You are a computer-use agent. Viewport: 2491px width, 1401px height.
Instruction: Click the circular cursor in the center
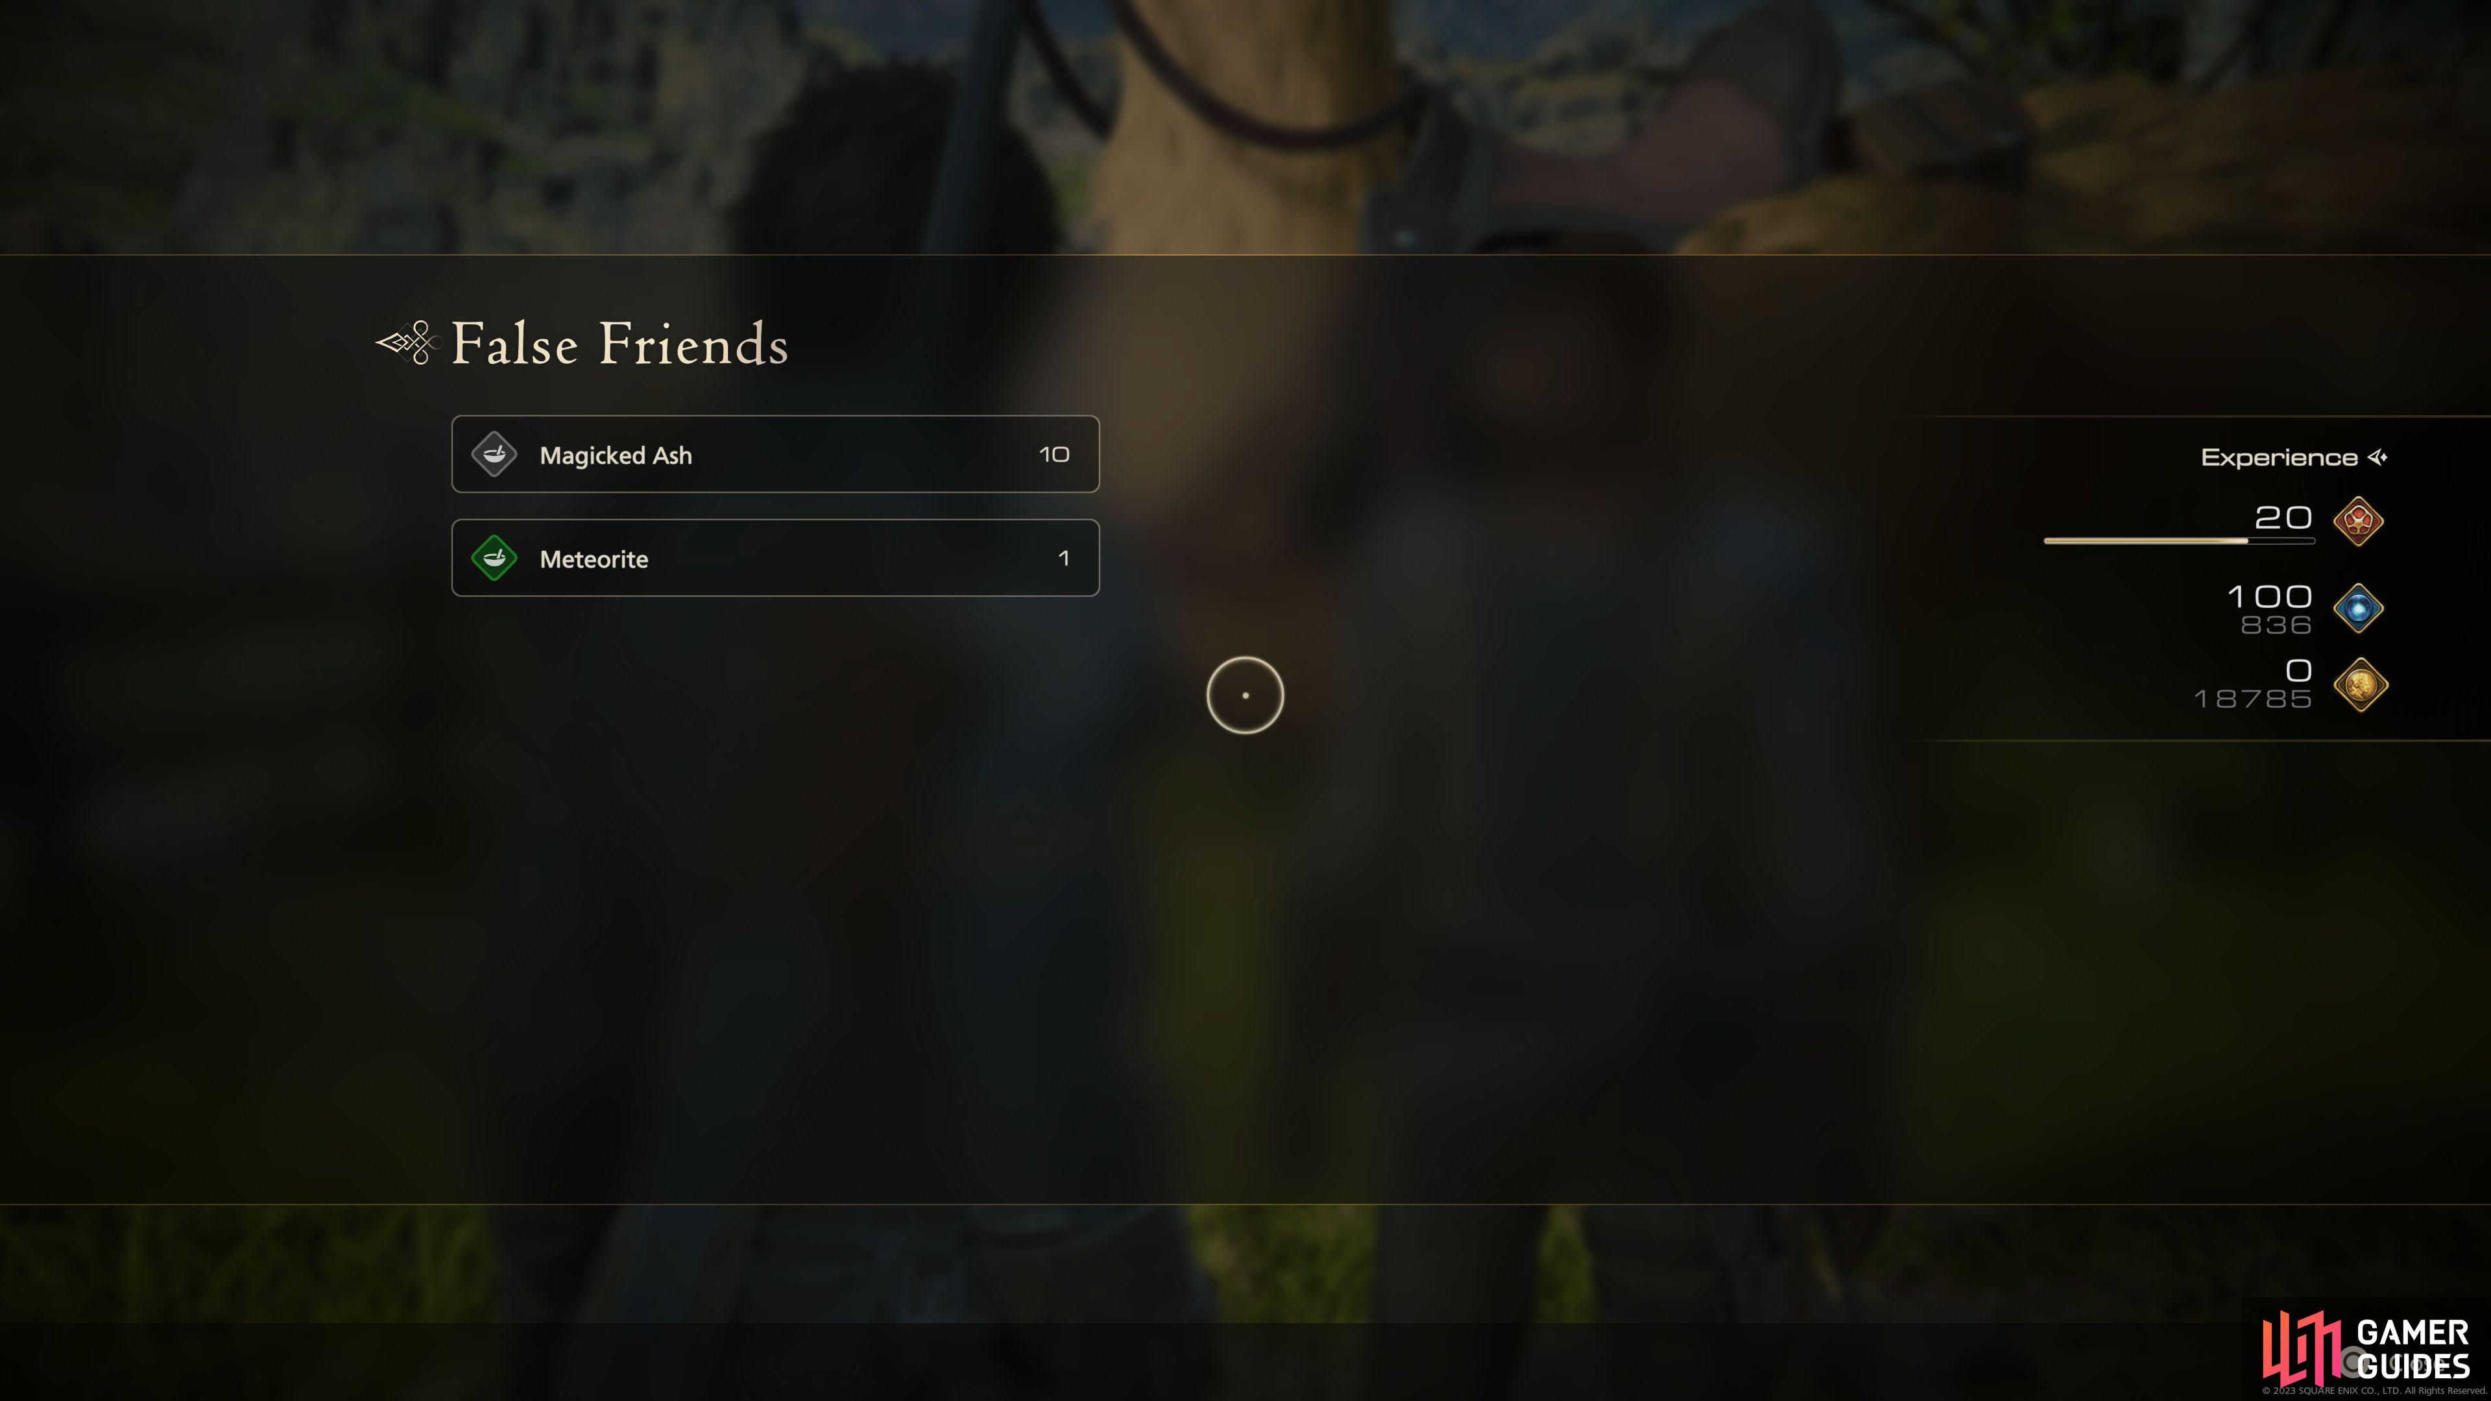(1245, 695)
